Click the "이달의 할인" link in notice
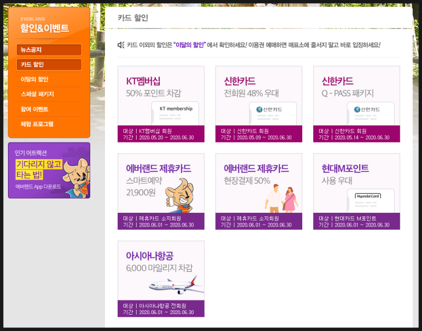The height and width of the screenshot is (331, 422). (190, 45)
